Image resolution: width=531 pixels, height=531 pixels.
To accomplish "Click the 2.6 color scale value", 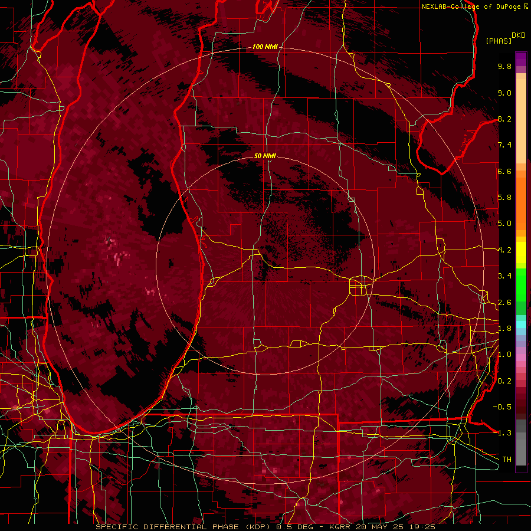I will pyautogui.click(x=504, y=303).
